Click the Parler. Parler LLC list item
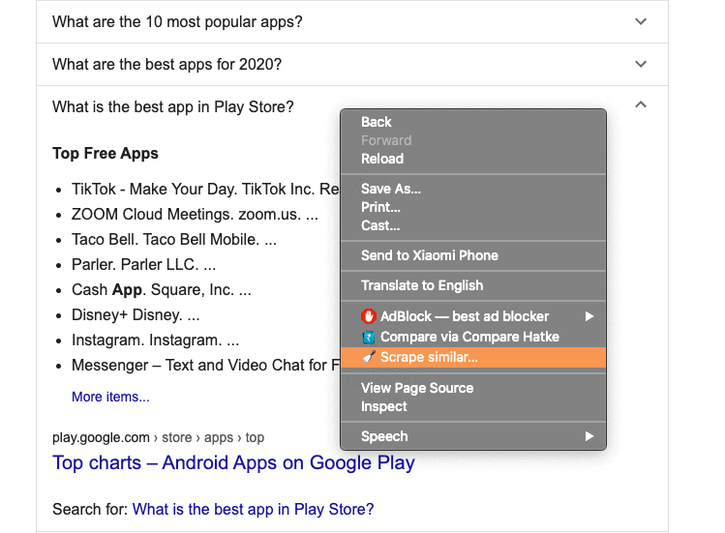 coord(144,264)
